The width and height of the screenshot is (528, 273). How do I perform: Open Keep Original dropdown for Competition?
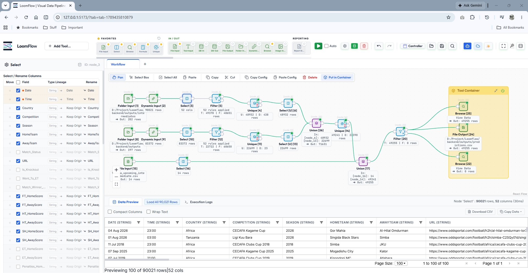76,117
